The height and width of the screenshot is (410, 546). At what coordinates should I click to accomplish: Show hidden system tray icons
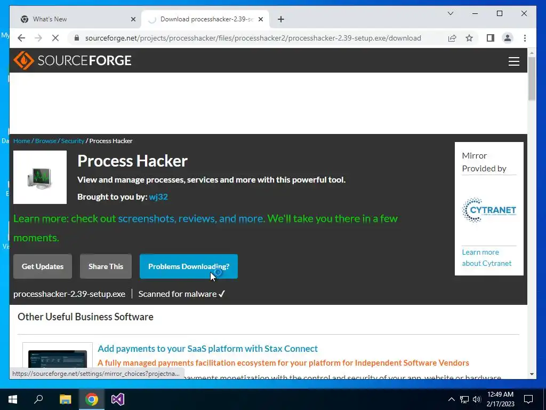[451, 399]
